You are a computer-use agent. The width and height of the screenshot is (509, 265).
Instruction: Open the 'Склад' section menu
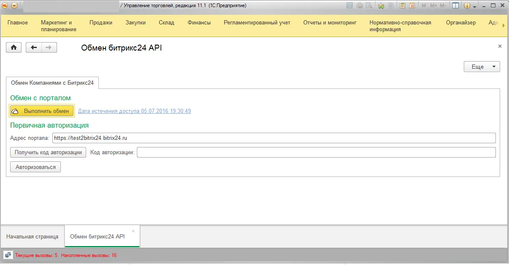pyautogui.click(x=166, y=23)
